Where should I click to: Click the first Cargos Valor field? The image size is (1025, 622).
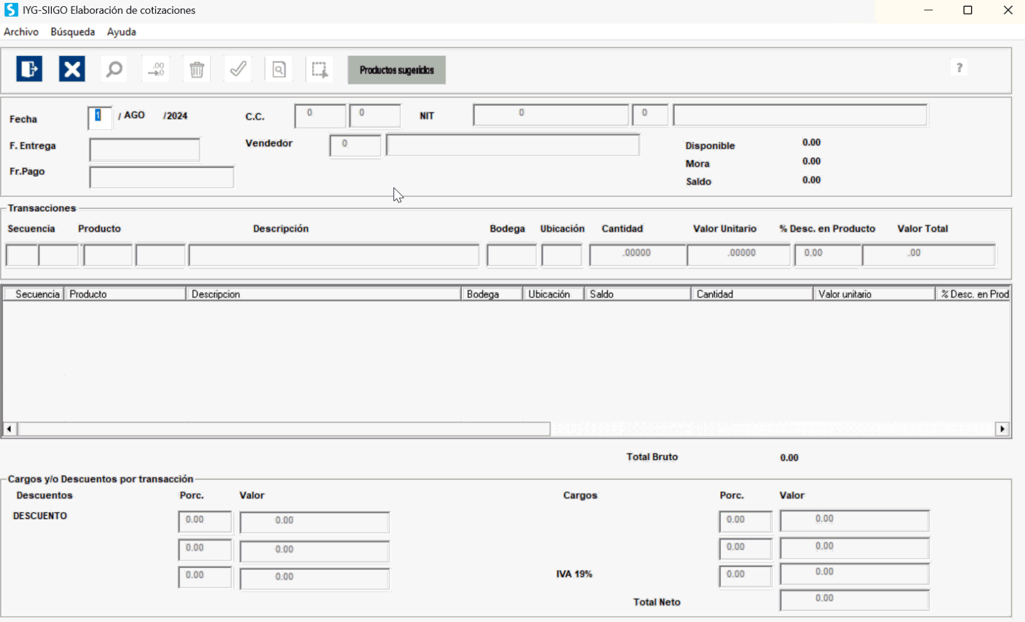(855, 521)
